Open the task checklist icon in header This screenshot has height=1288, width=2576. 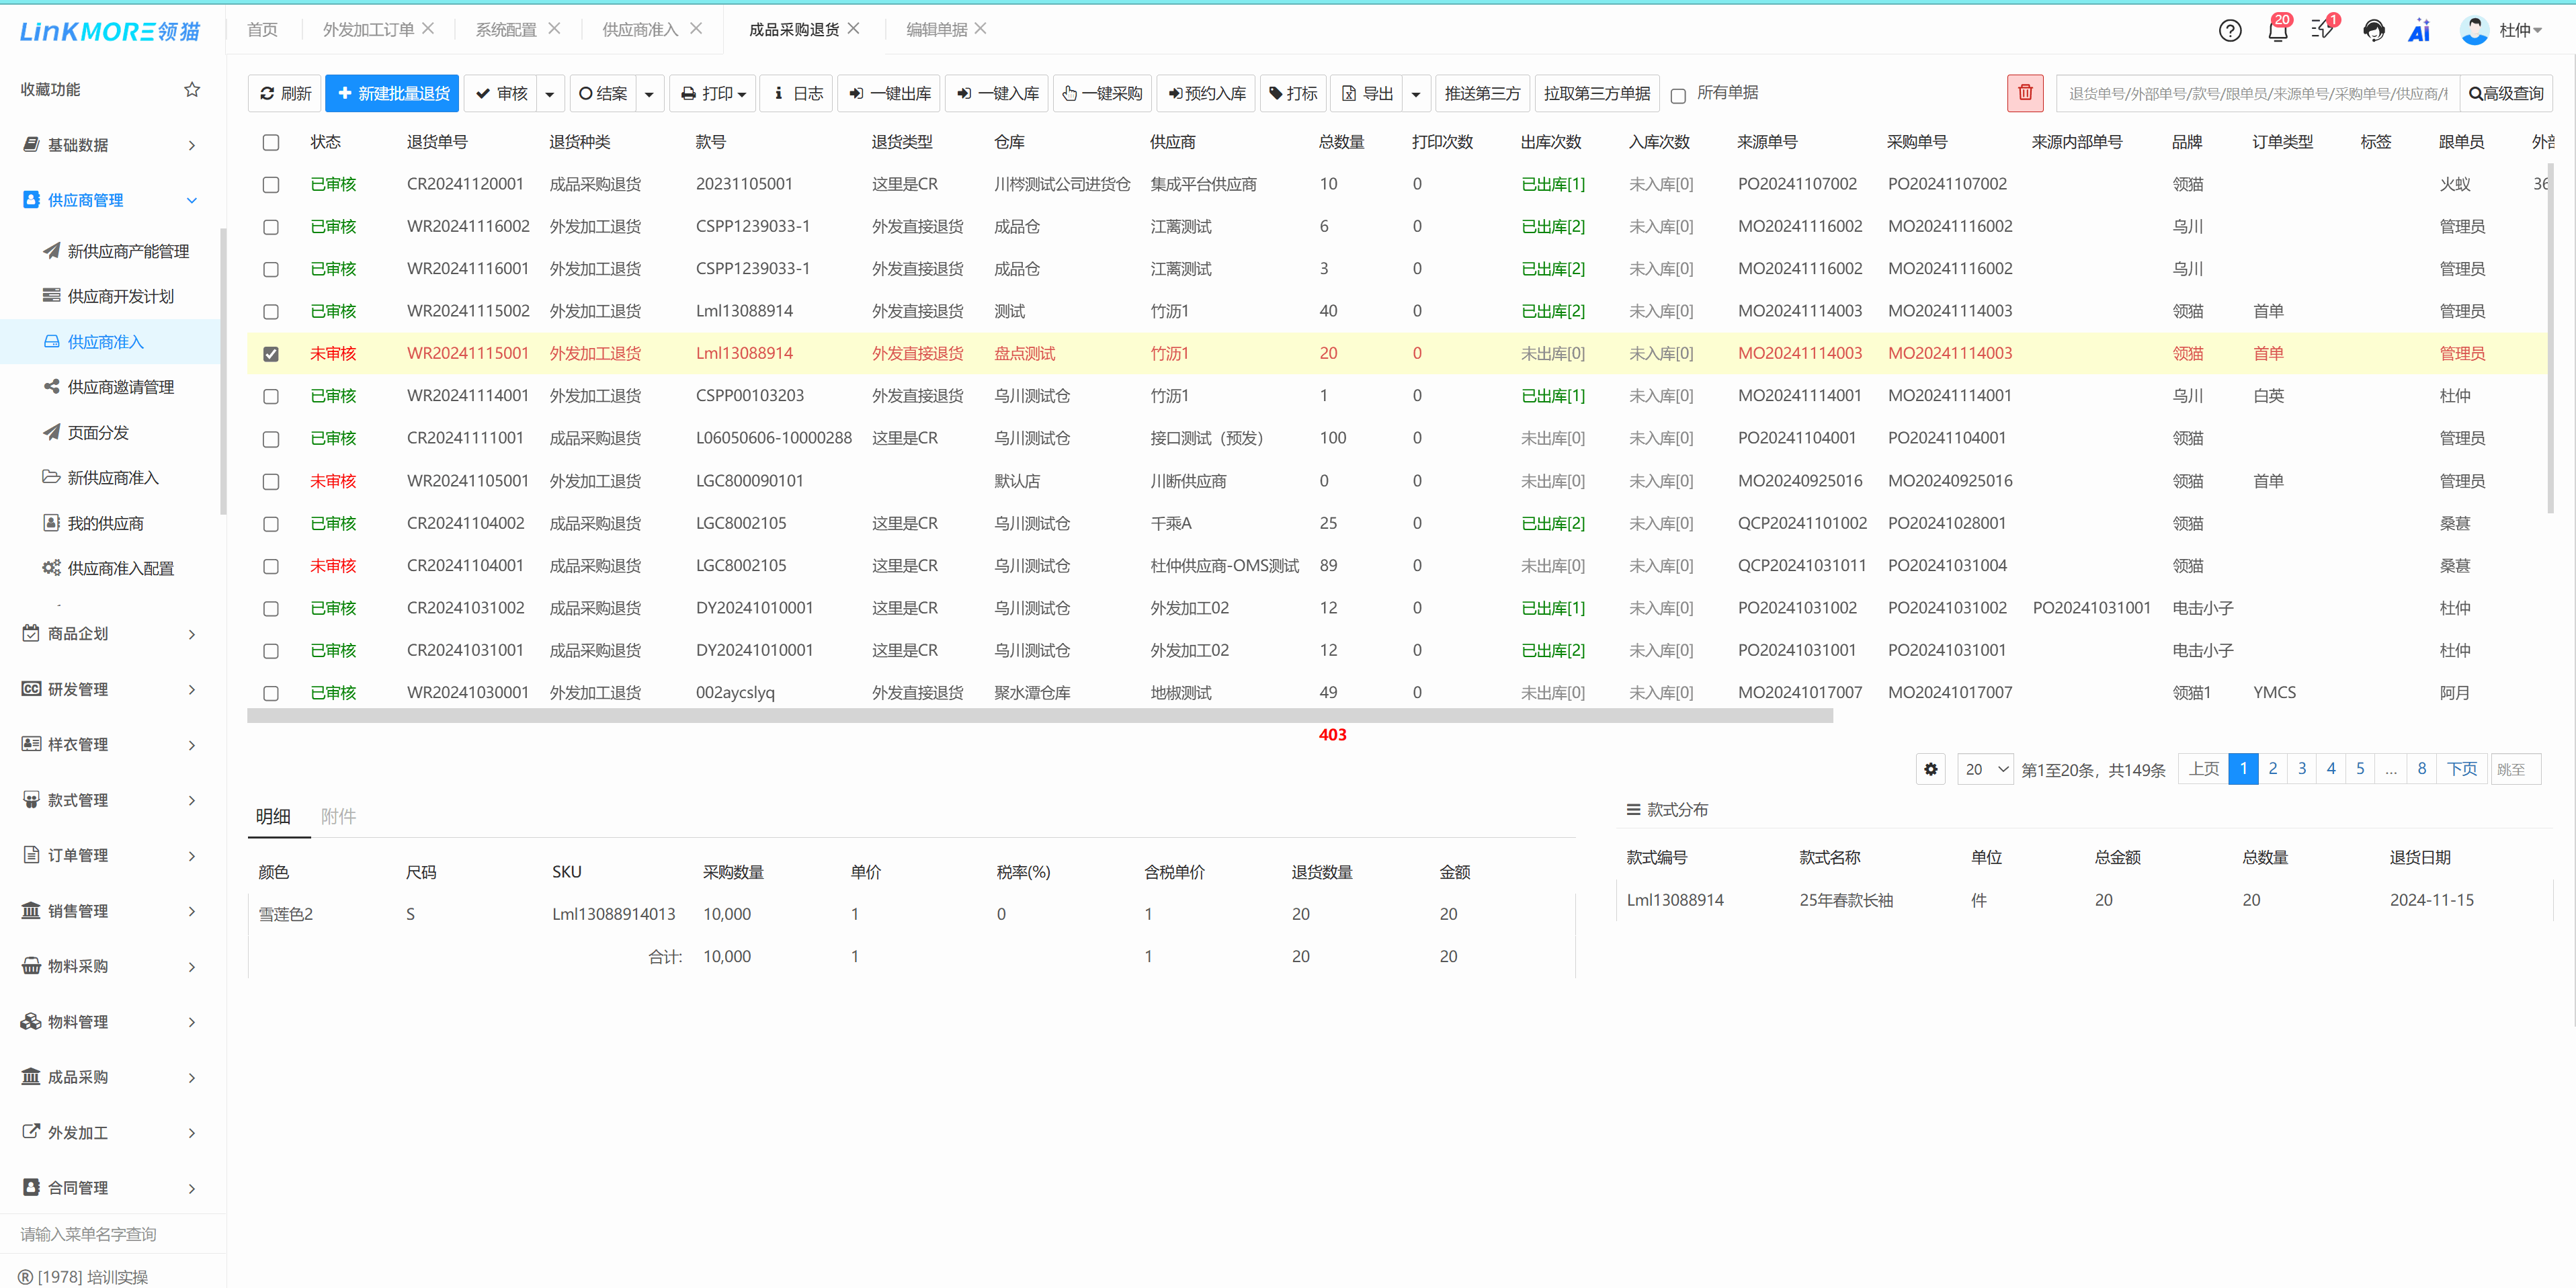pyautogui.click(x=2322, y=30)
